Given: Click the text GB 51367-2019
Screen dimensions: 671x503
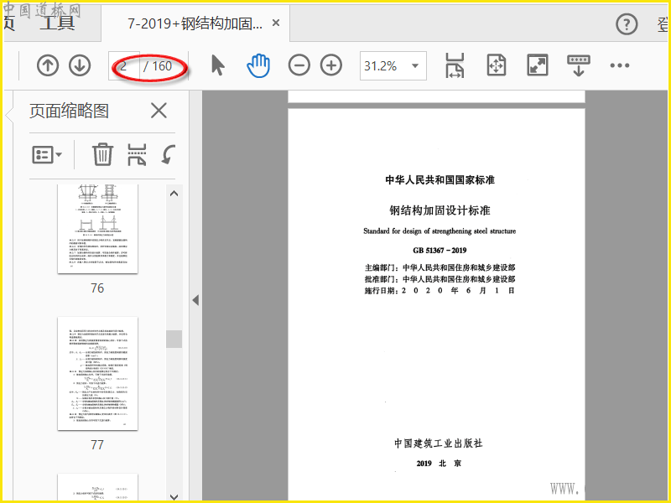Looking at the screenshot, I should click(x=440, y=250).
